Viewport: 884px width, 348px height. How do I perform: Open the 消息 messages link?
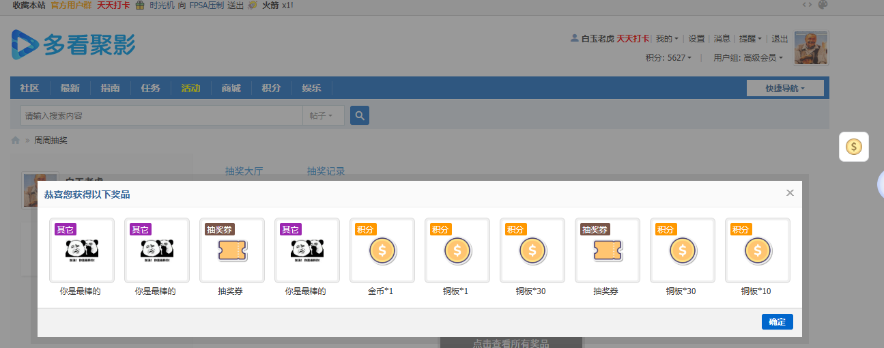[x=722, y=39]
